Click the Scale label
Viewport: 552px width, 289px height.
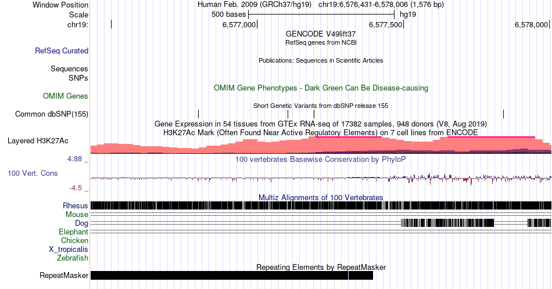(78, 15)
